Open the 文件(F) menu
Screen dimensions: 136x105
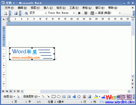tap(9, 8)
